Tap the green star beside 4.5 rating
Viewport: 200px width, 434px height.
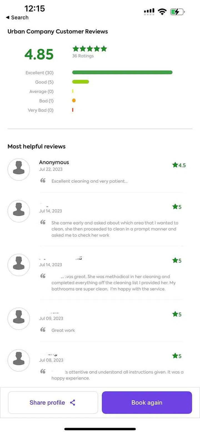(x=175, y=165)
